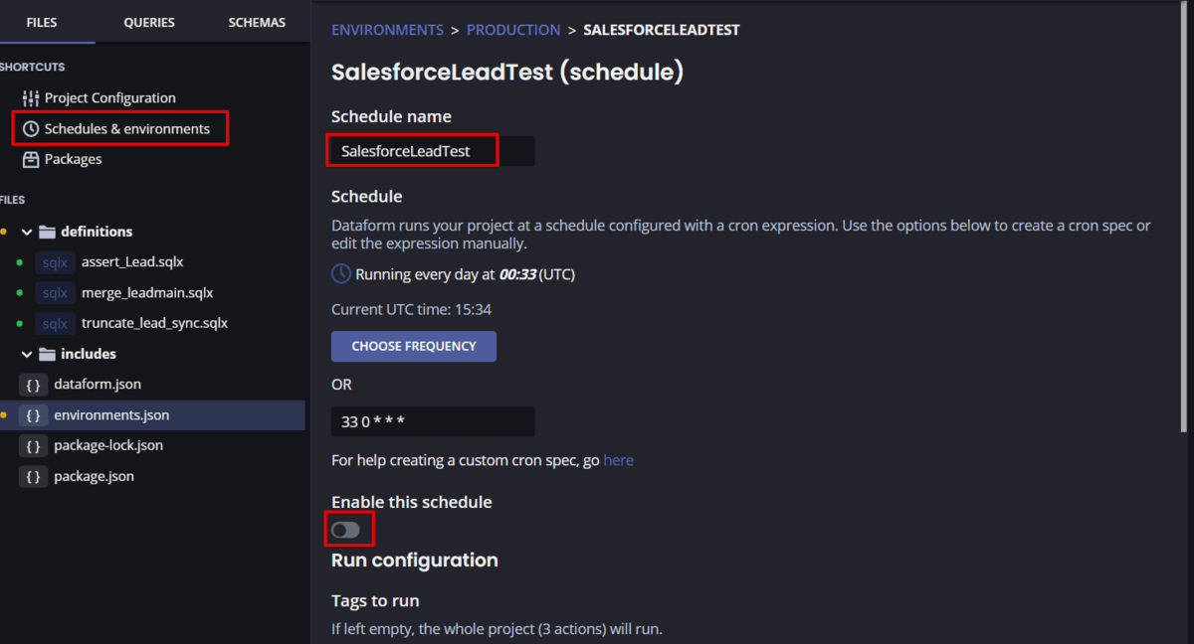Click the braces icon beside dataform.json
Screen dimensions: 1194x644
point(33,385)
